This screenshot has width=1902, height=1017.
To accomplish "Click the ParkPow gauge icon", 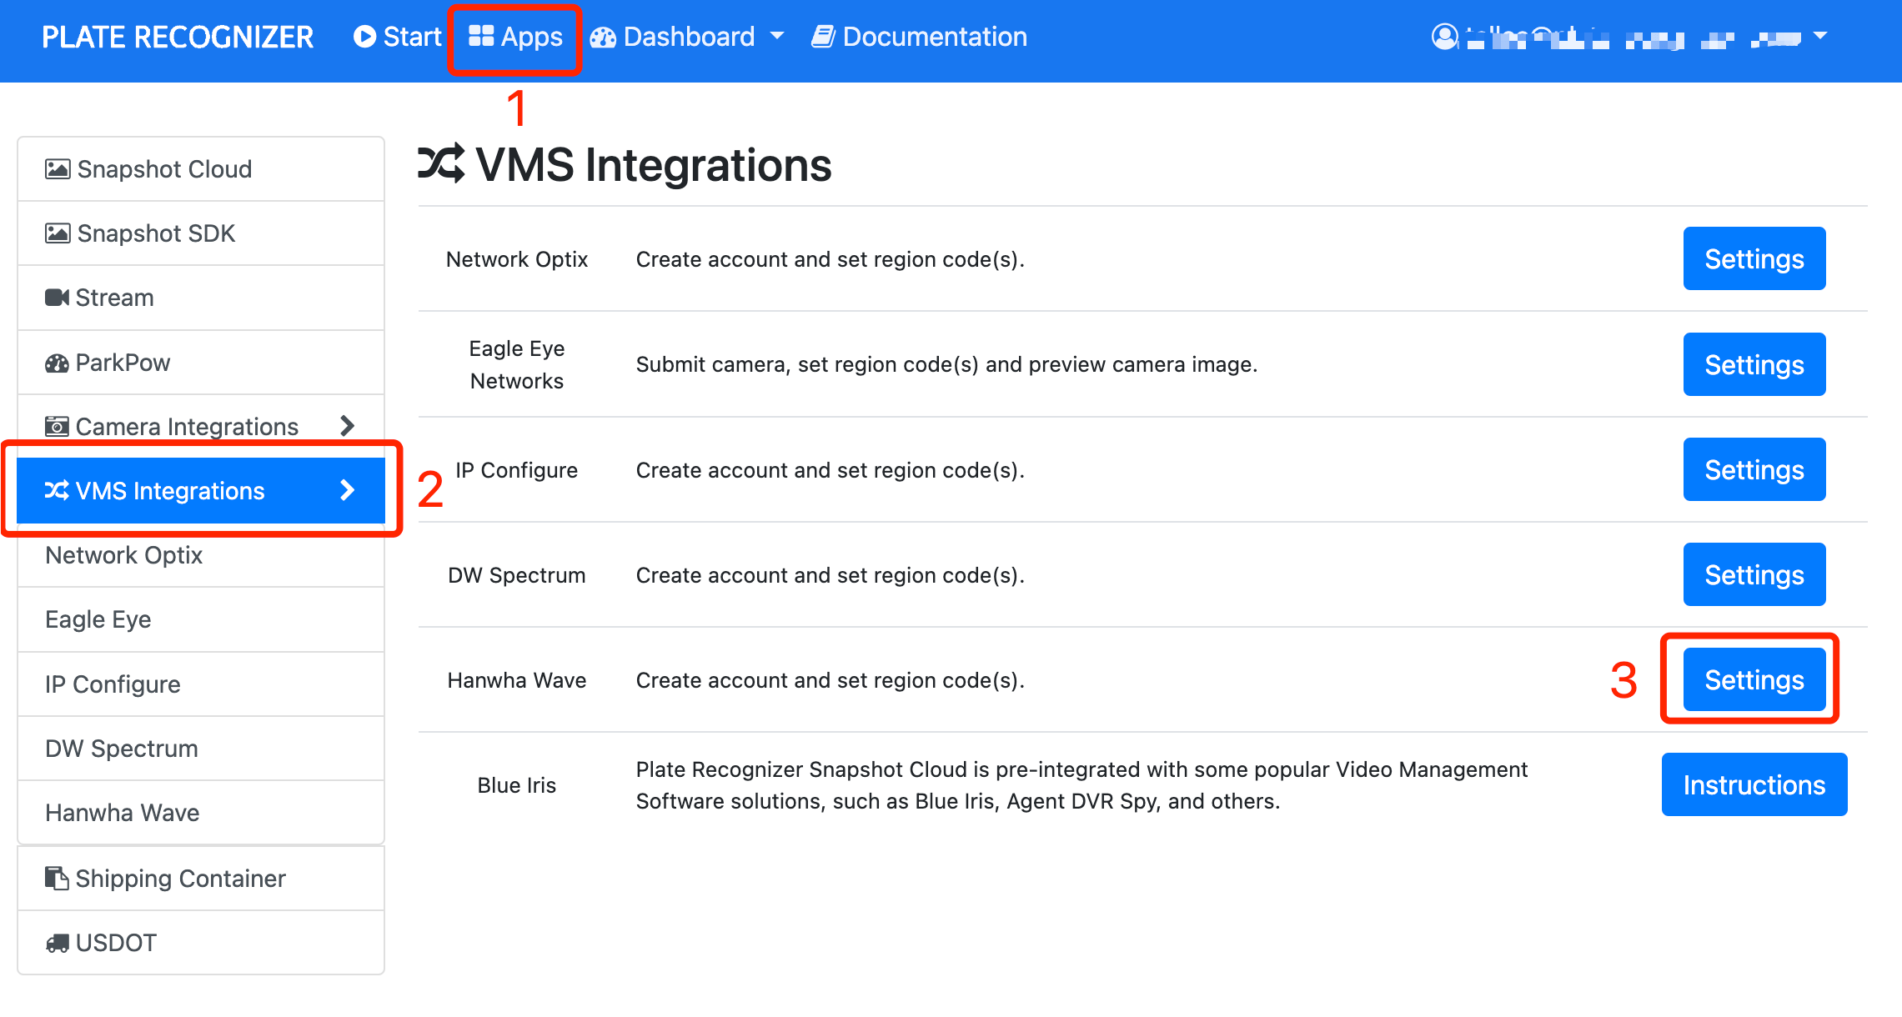I will click(x=57, y=363).
